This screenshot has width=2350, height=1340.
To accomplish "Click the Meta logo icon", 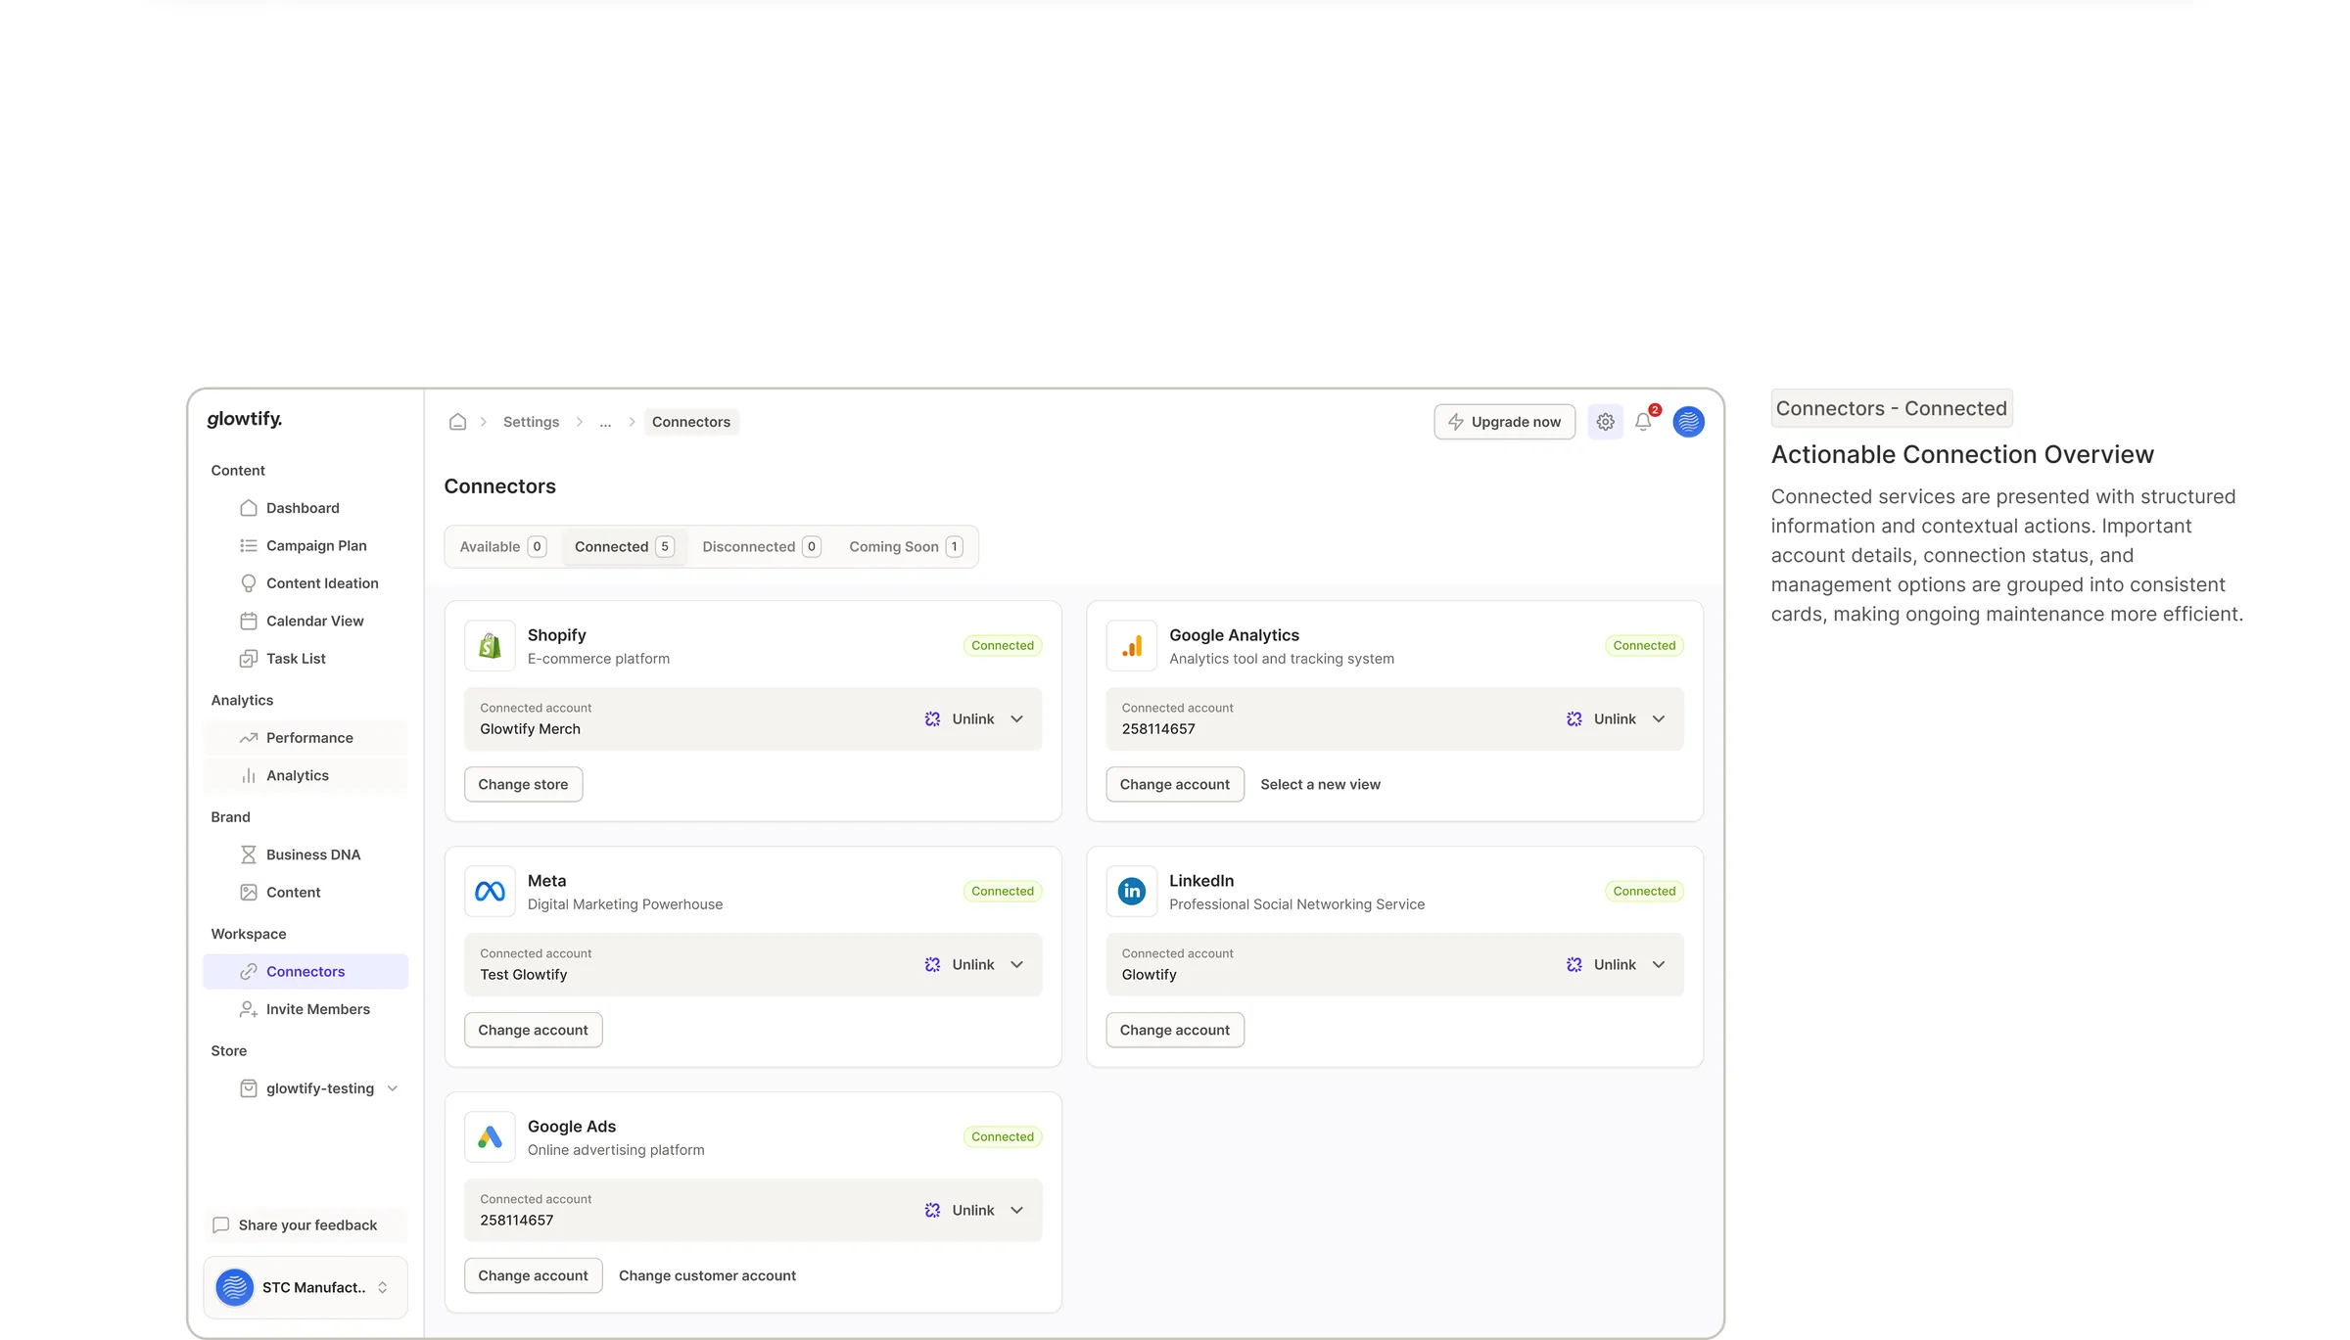I will click(x=490, y=892).
